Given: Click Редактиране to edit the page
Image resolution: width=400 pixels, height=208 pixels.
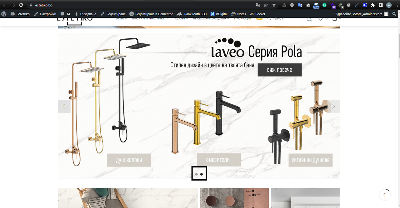Looking at the screenshot, I should pos(113,14).
